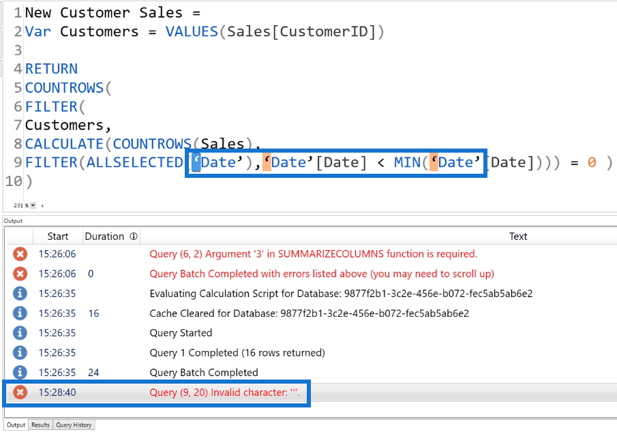Click 'Query 1 Completed (16 rows returned)' text

[237, 352]
